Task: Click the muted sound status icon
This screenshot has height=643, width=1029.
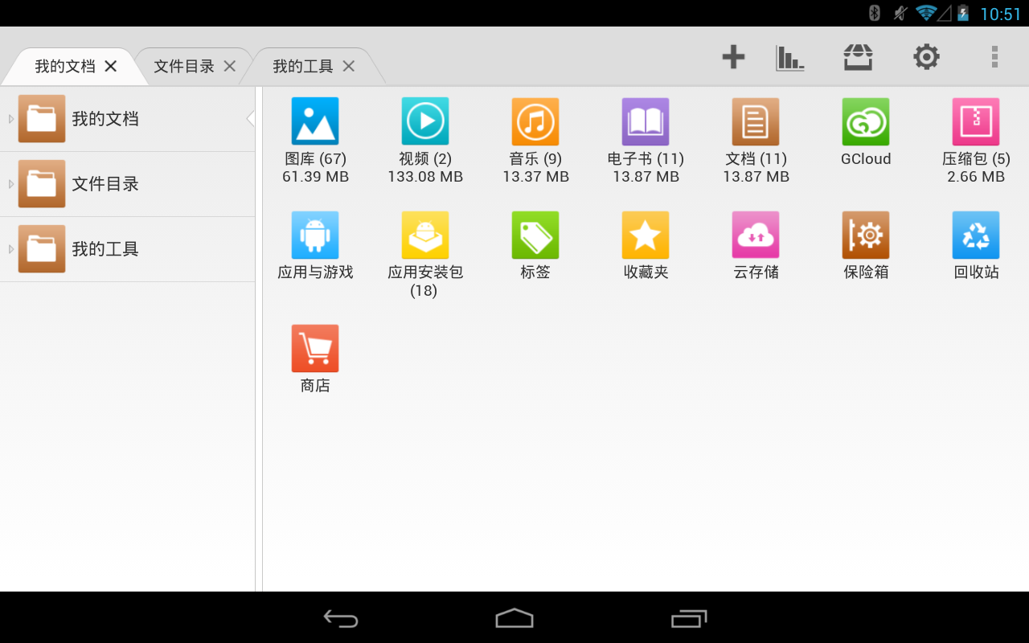Action: pyautogui.click(x=900, y=13)
